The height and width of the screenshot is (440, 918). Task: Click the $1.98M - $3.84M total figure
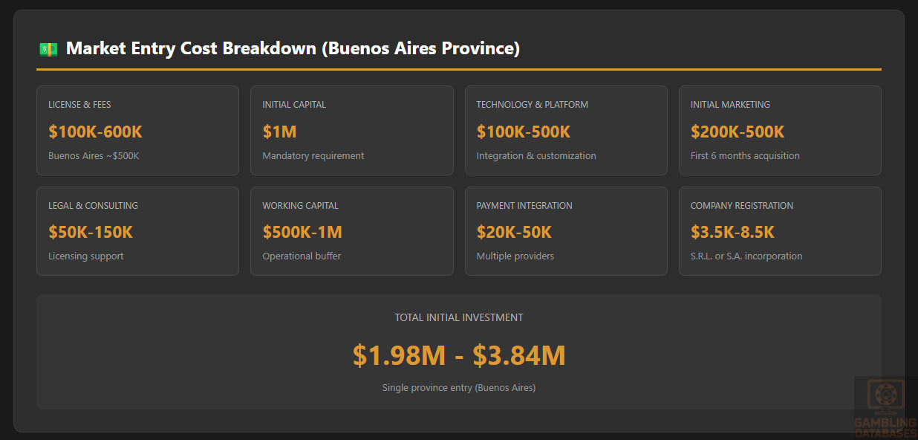pyautogui.click(x=458, y=356)
